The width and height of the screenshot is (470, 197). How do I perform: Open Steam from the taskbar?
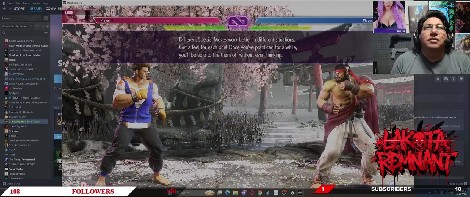coord(267,193)
